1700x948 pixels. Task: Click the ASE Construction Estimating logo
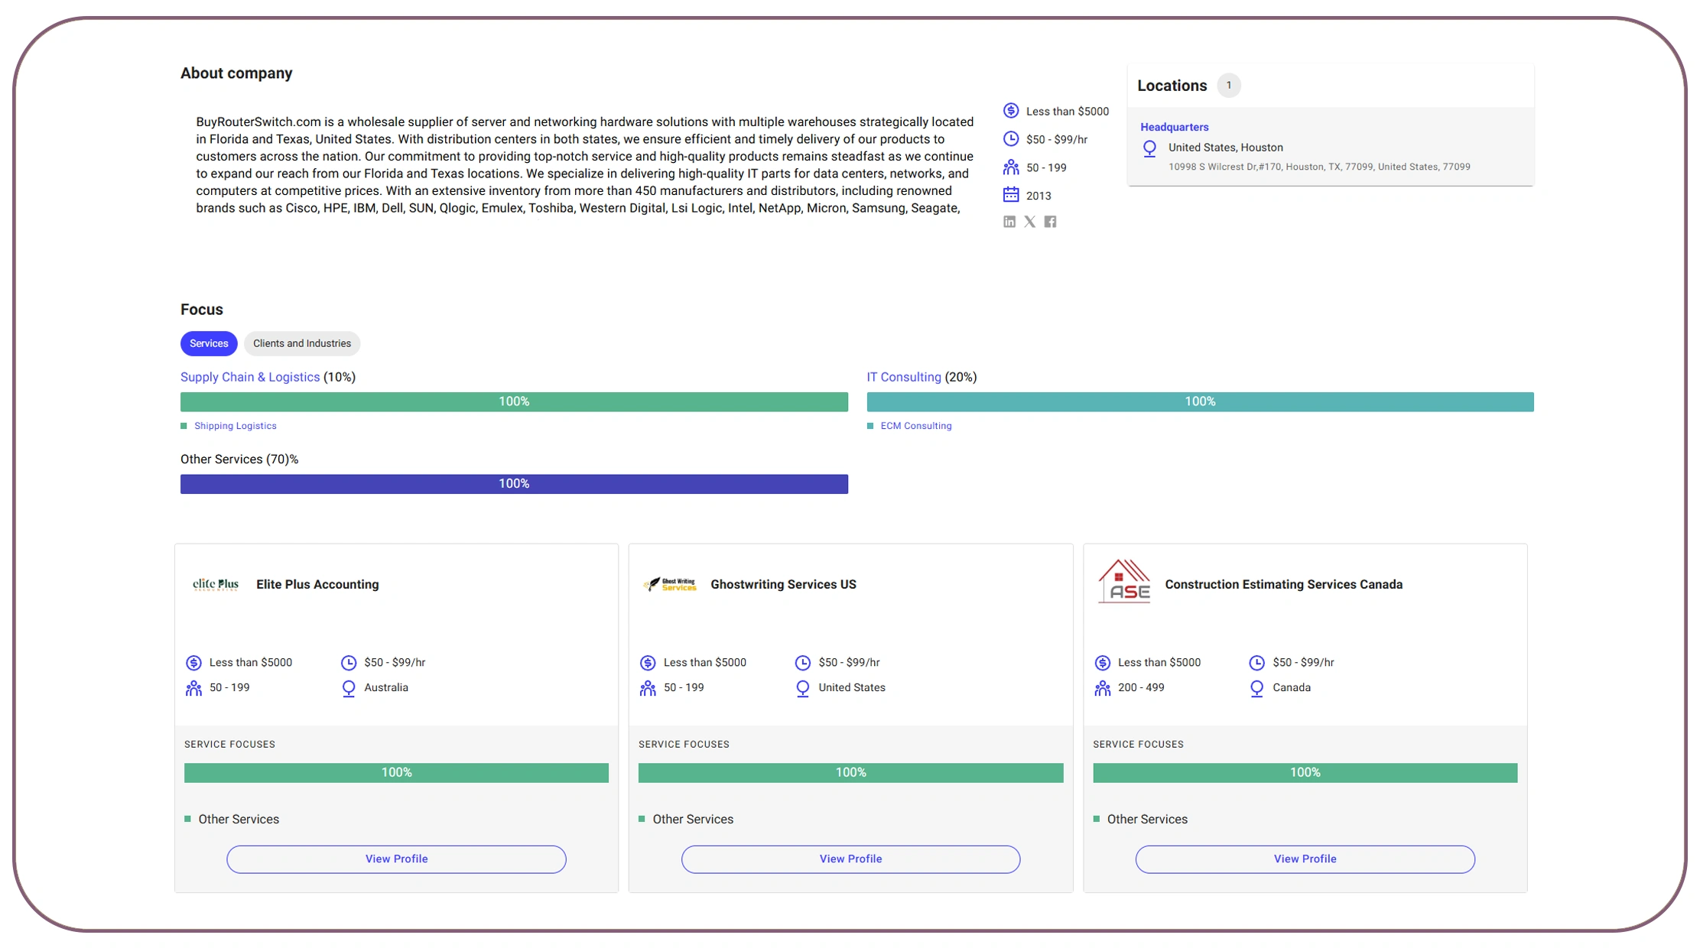point(1124,583)
